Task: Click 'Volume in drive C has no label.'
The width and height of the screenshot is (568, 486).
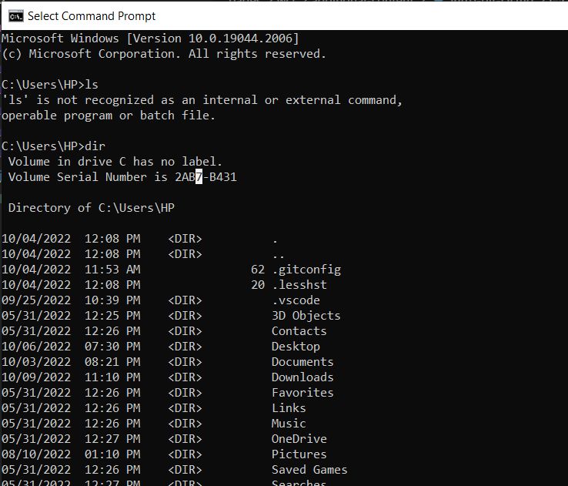Action: pos(115,162)
